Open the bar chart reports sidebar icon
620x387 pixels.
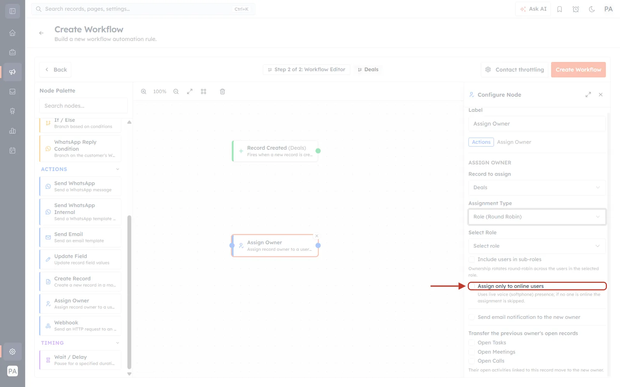coord(12,131)
